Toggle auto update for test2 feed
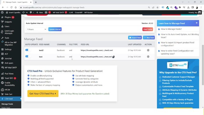This screenshot has width=204, height=115. point(28,50)
